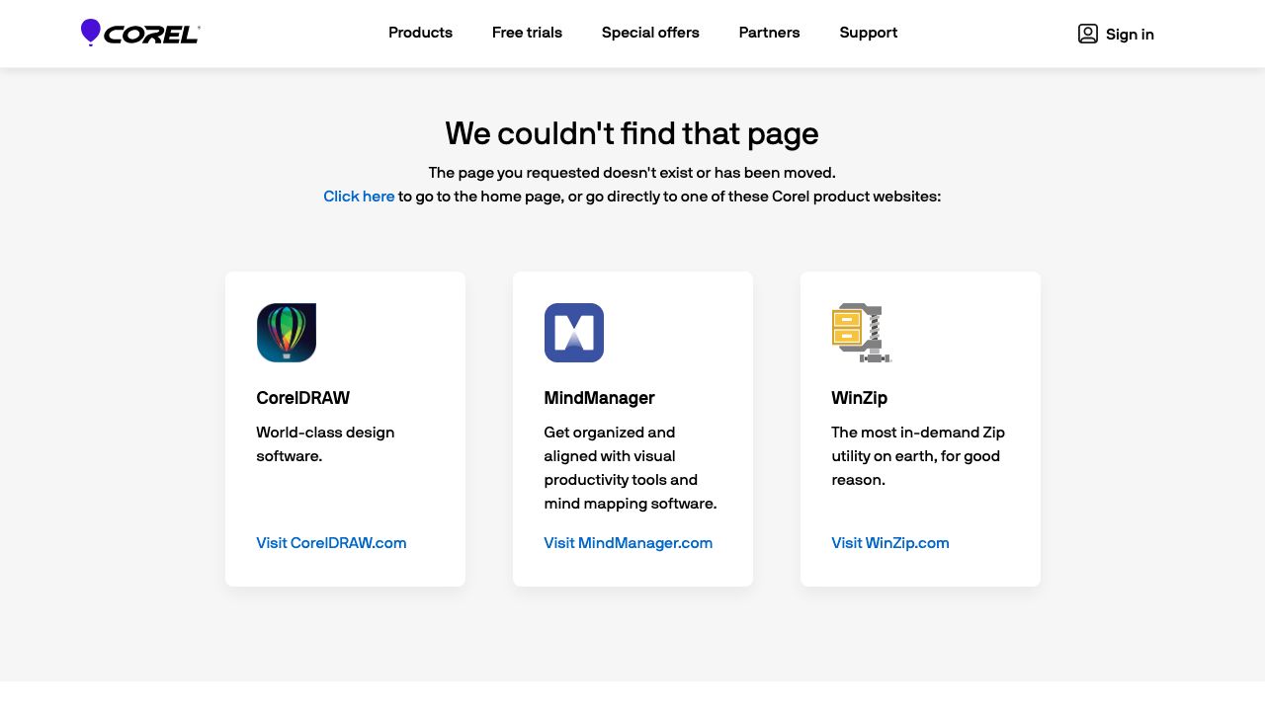Visit MindManager.com link

click(629, 543)
